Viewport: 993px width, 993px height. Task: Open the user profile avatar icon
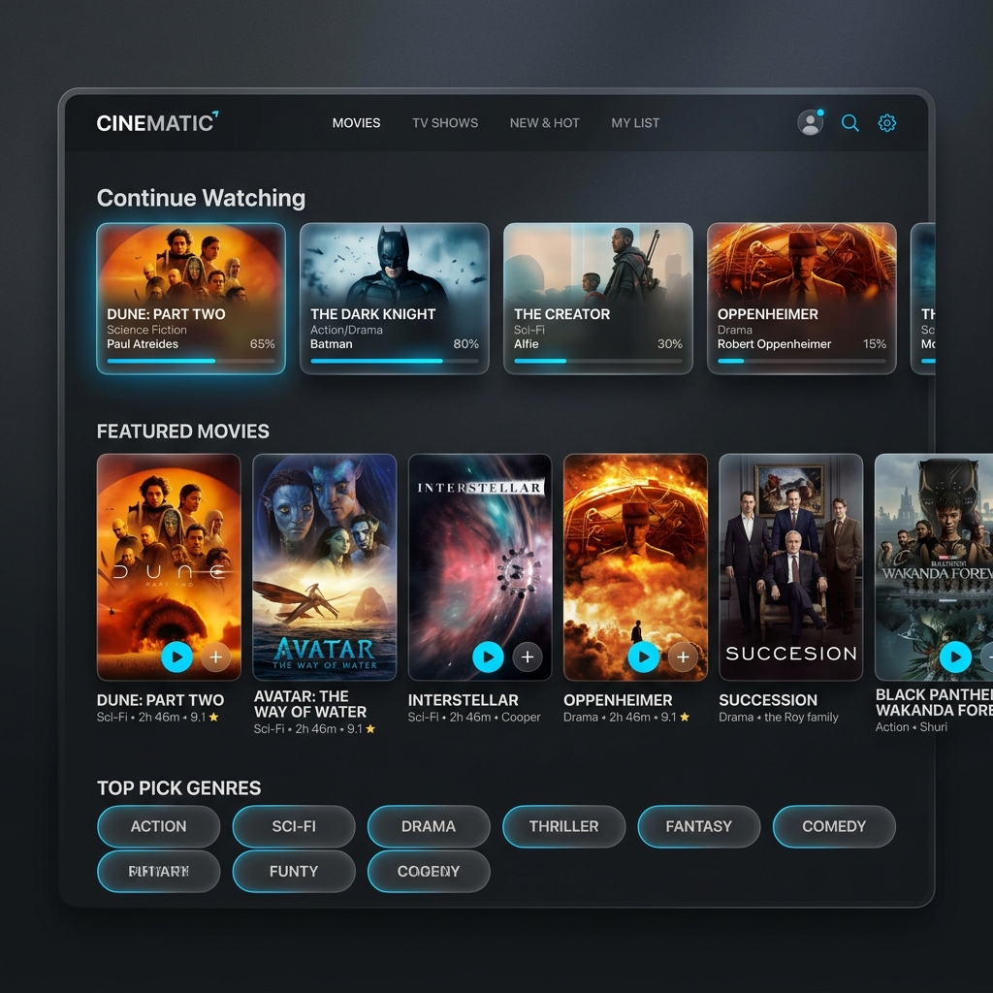pyautogui.click(x=810, y=123)
